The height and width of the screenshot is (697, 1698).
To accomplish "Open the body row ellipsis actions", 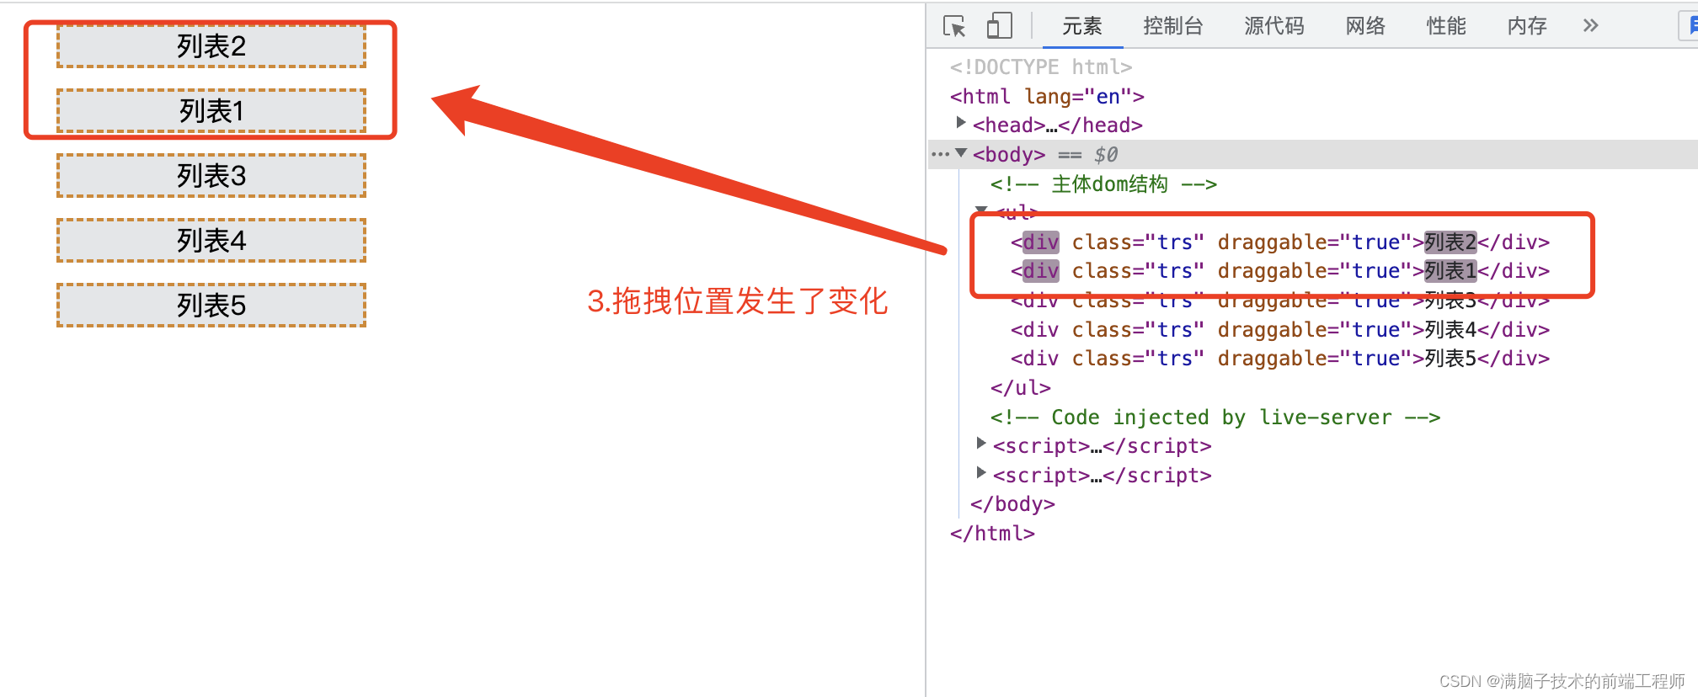I will coord(940,154).
